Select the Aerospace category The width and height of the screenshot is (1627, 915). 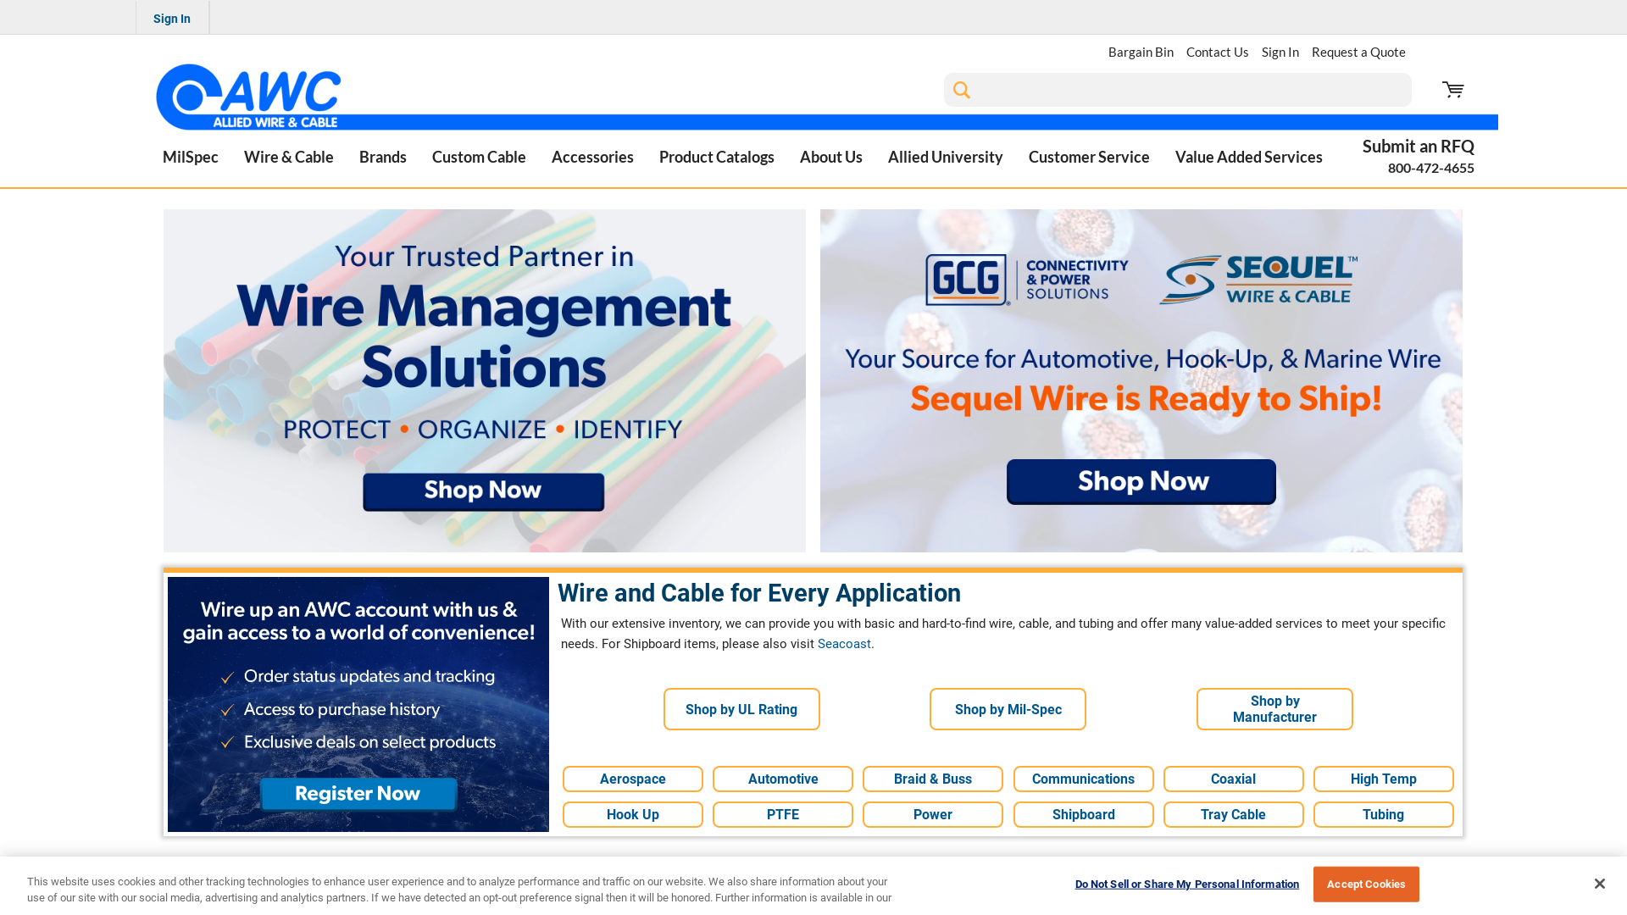click(633, 779)
